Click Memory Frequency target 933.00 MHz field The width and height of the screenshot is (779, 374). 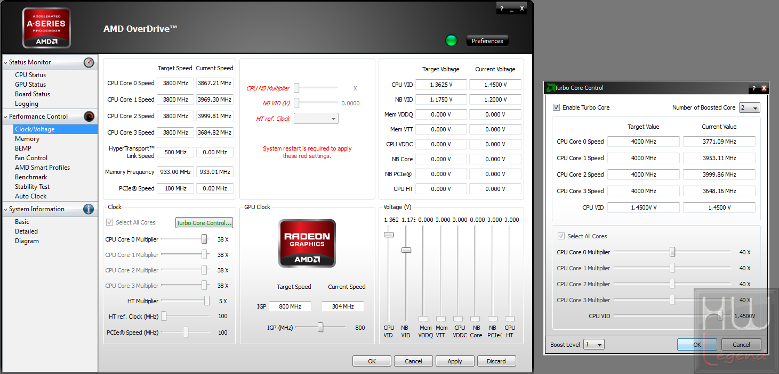tap(175, 172)
